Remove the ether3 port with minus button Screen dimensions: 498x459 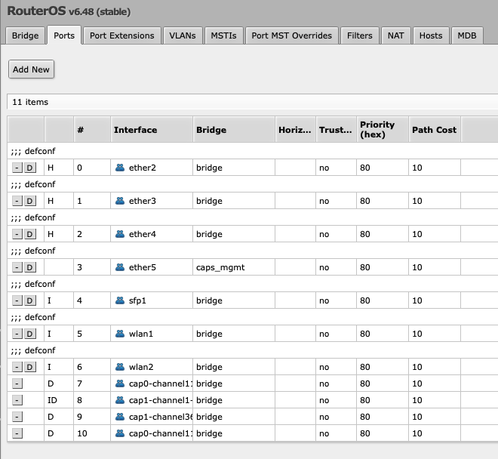pyautogui.click(x=17, y=201)
